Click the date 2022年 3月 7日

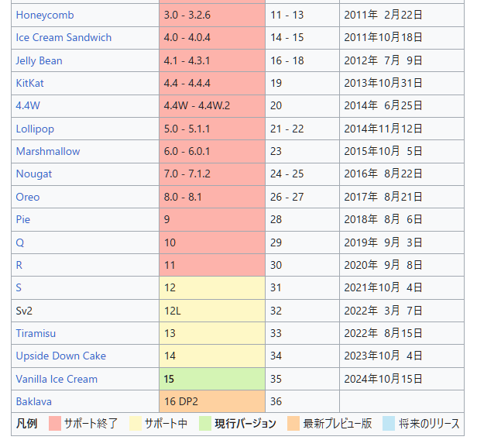pos(383,311)
